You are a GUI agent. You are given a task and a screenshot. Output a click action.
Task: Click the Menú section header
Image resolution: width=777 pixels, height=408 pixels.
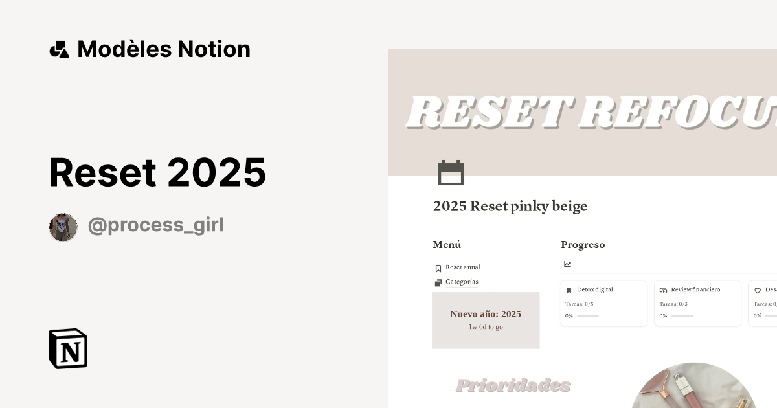[x=446, y=245]
